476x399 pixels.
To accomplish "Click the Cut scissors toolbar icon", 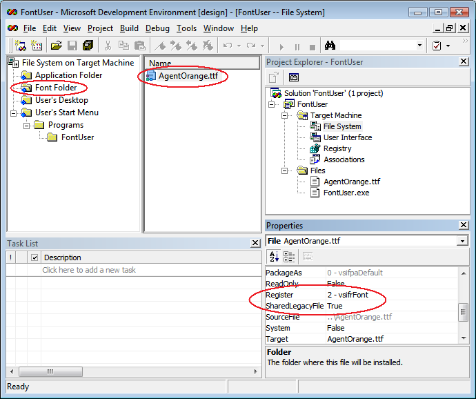I will tap(108, 46).
